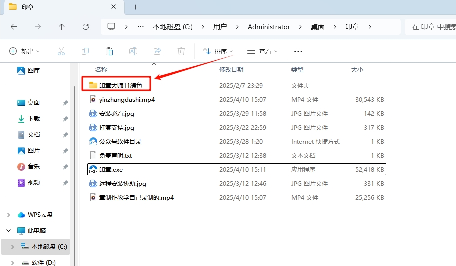Open 桌面 in quick access

point(29,103)
